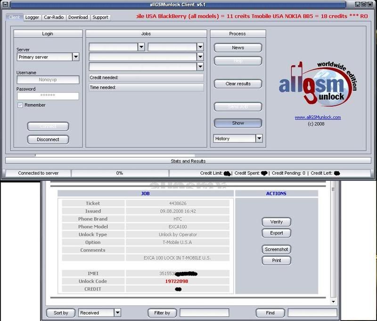Click the Login panel header

tap(48, 34)
